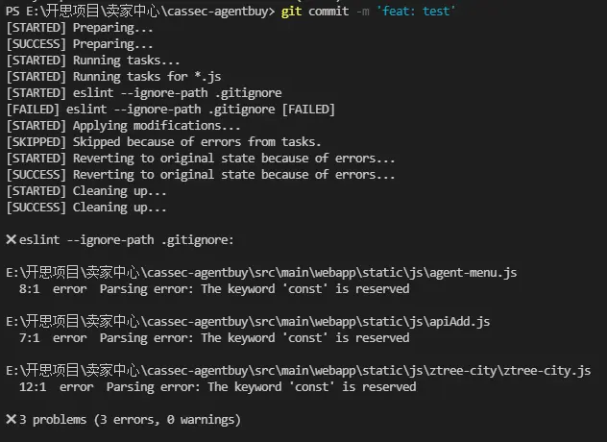
Task: Open the agent-menu.js file path link
Action: pos(261,273)
